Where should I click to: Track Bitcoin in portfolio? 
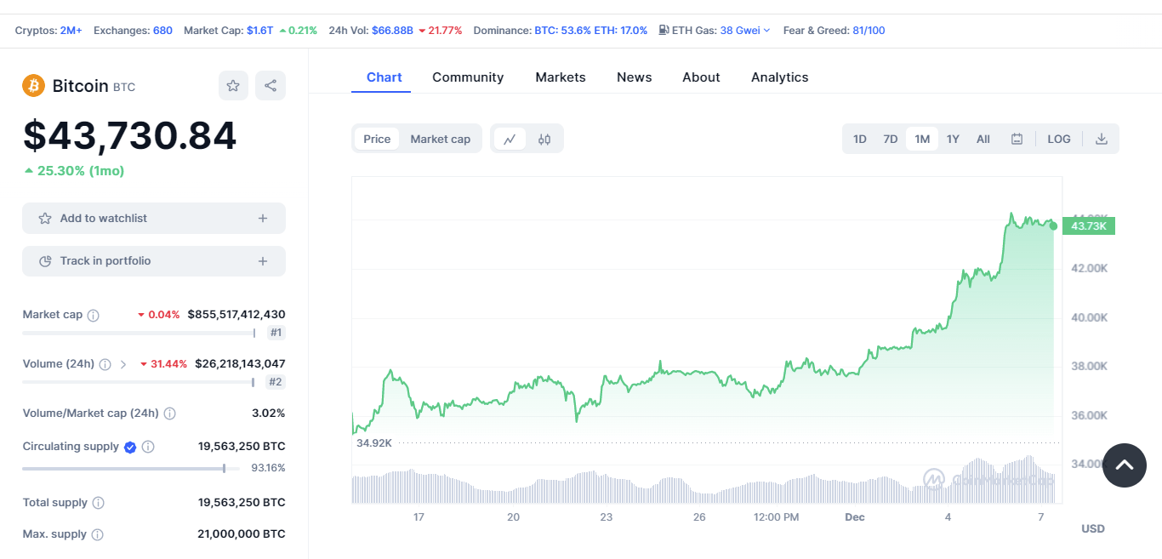coord(154,261)
